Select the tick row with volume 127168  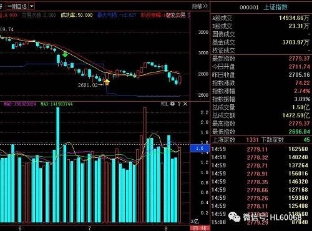260,190
